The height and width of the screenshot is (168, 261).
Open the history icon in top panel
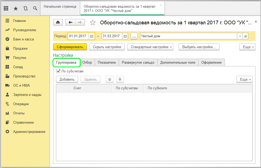tap(25, 8)
